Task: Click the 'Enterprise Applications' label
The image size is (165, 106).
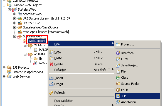Action: tap(28, 72)
